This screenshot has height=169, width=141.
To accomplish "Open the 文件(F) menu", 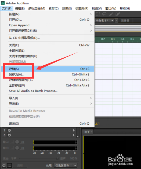I will (x=7, y=8).
